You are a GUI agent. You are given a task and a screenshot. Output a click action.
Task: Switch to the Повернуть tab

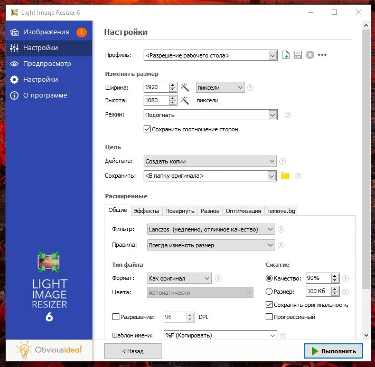tap(180, 211)
